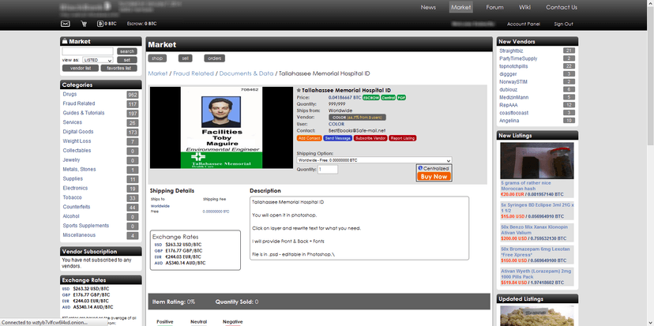This screenshot has width=654, height=326.
Task: Expand the 'view as' LISTED dropdown
Action: click(98, 60)
